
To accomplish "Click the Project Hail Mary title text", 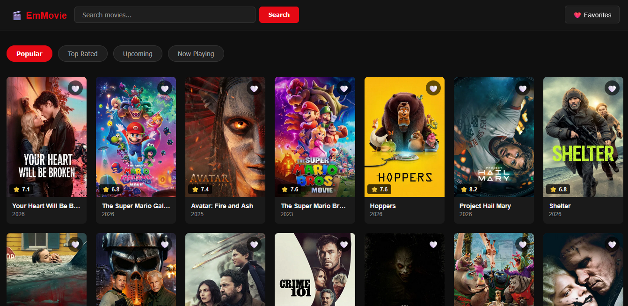I will point(485,206).
